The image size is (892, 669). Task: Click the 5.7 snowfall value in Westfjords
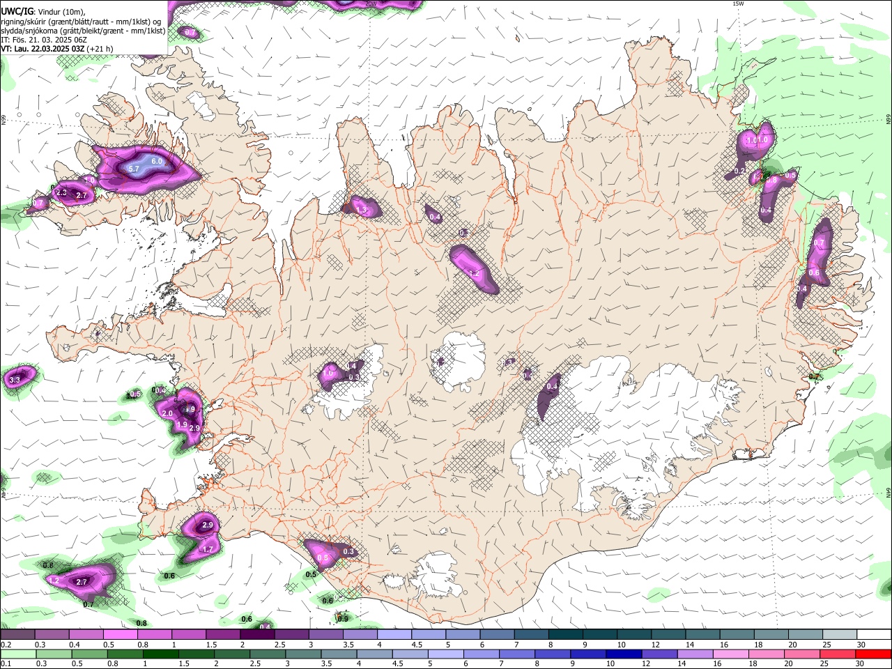tap(134, 169)
